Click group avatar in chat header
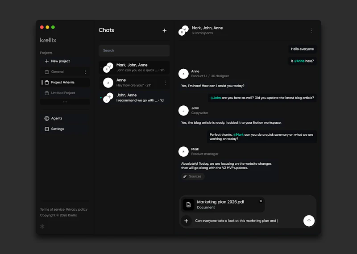357x254 pixels. point(183,30)
